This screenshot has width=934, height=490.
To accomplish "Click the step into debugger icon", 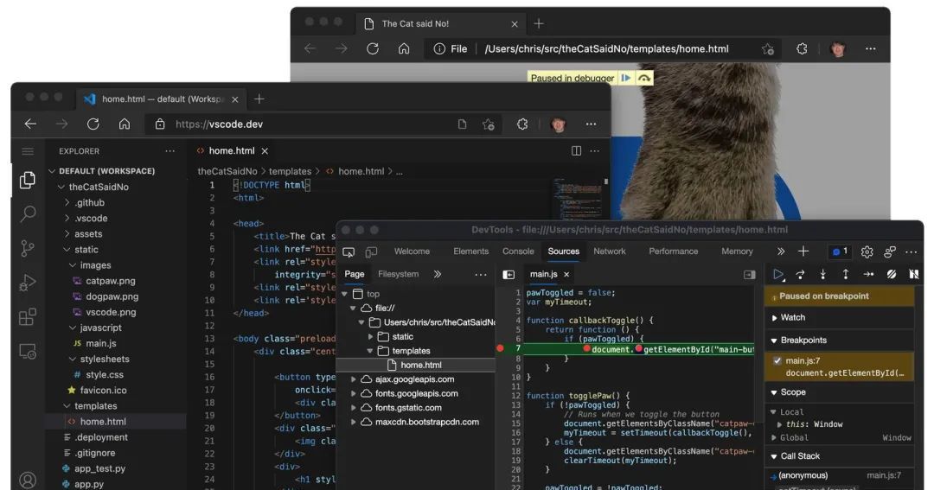I will coord(822,275).
